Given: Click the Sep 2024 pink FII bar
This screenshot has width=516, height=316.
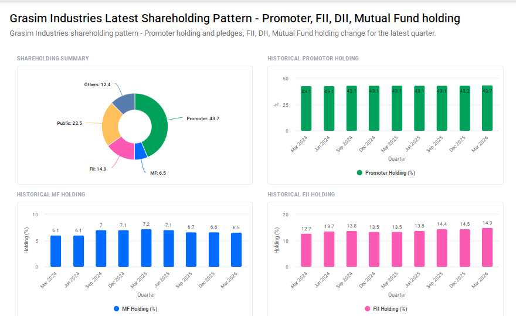Looking at the screenshot, I should pos(351,249).
